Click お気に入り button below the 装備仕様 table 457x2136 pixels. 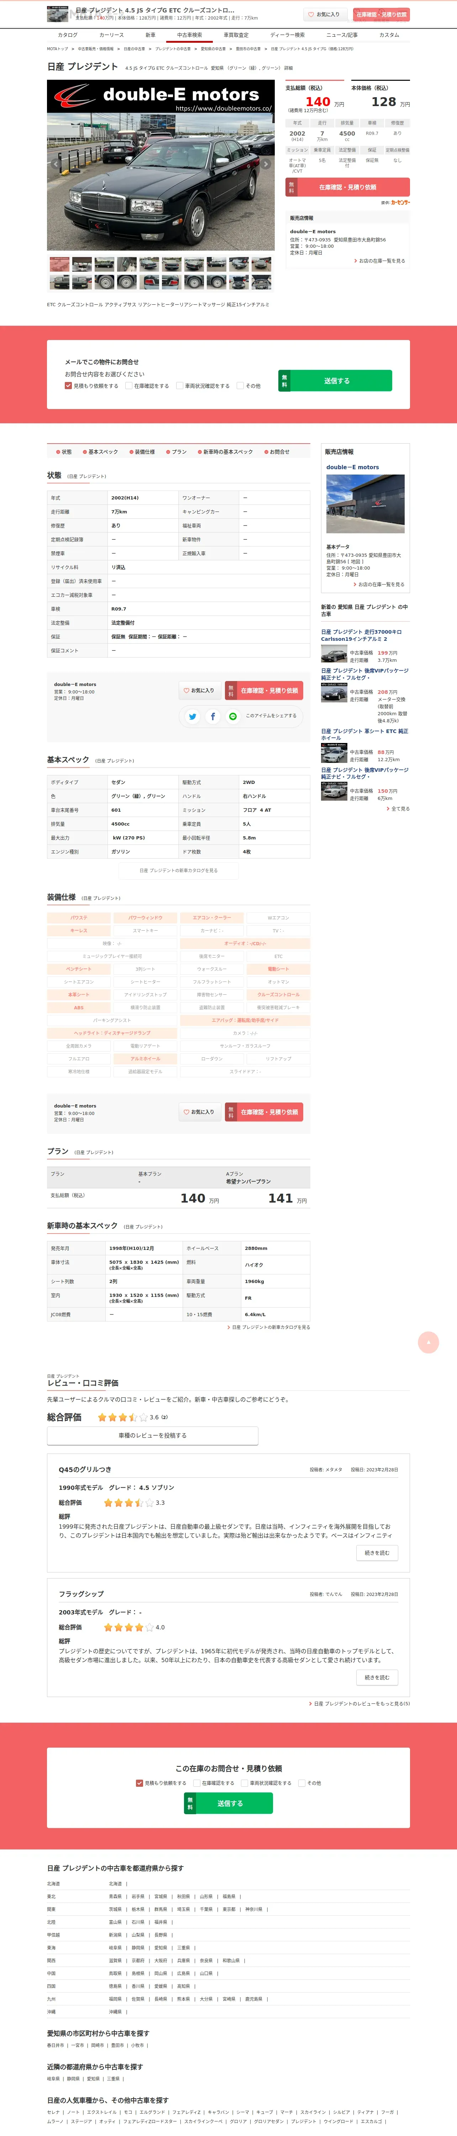coord(200,1112)
